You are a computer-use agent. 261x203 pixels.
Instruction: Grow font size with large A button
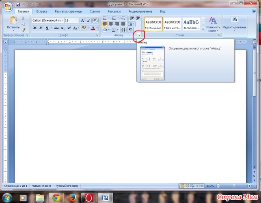82,20
